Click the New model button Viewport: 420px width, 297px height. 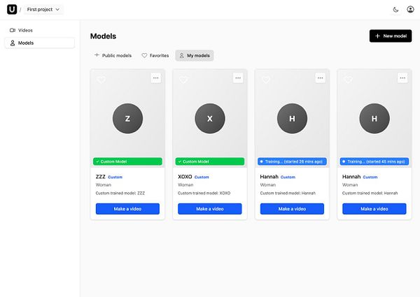point(391,36)
